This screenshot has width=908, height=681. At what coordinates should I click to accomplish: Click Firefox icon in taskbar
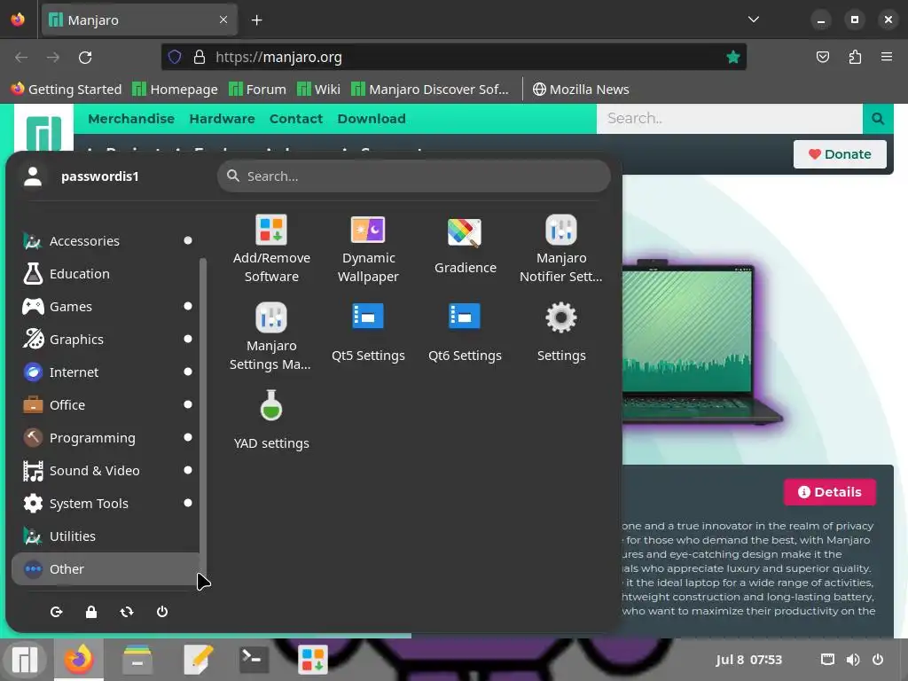[79, 659]
